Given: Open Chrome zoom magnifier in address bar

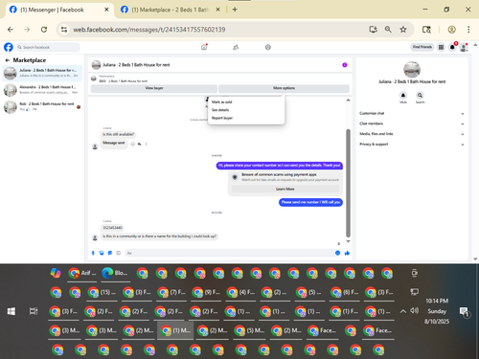Looking at the screenshot, I should click(x=388, y=30).
